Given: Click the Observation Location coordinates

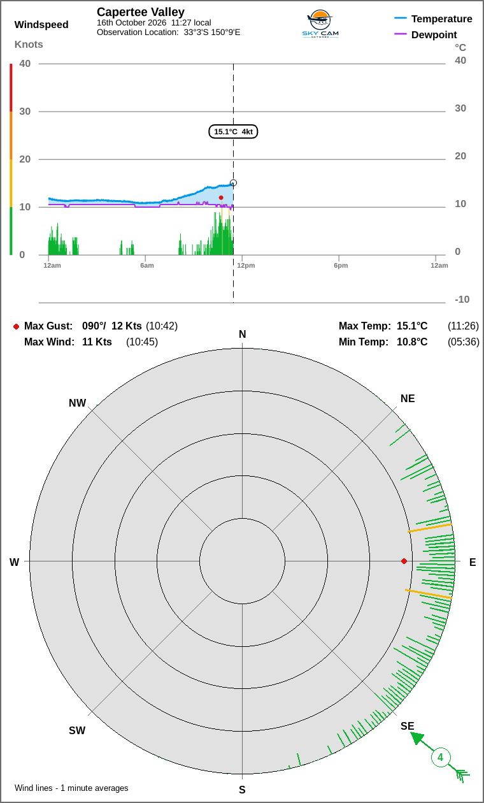Looking at the screenshot, I should click(x=212, y=32).
